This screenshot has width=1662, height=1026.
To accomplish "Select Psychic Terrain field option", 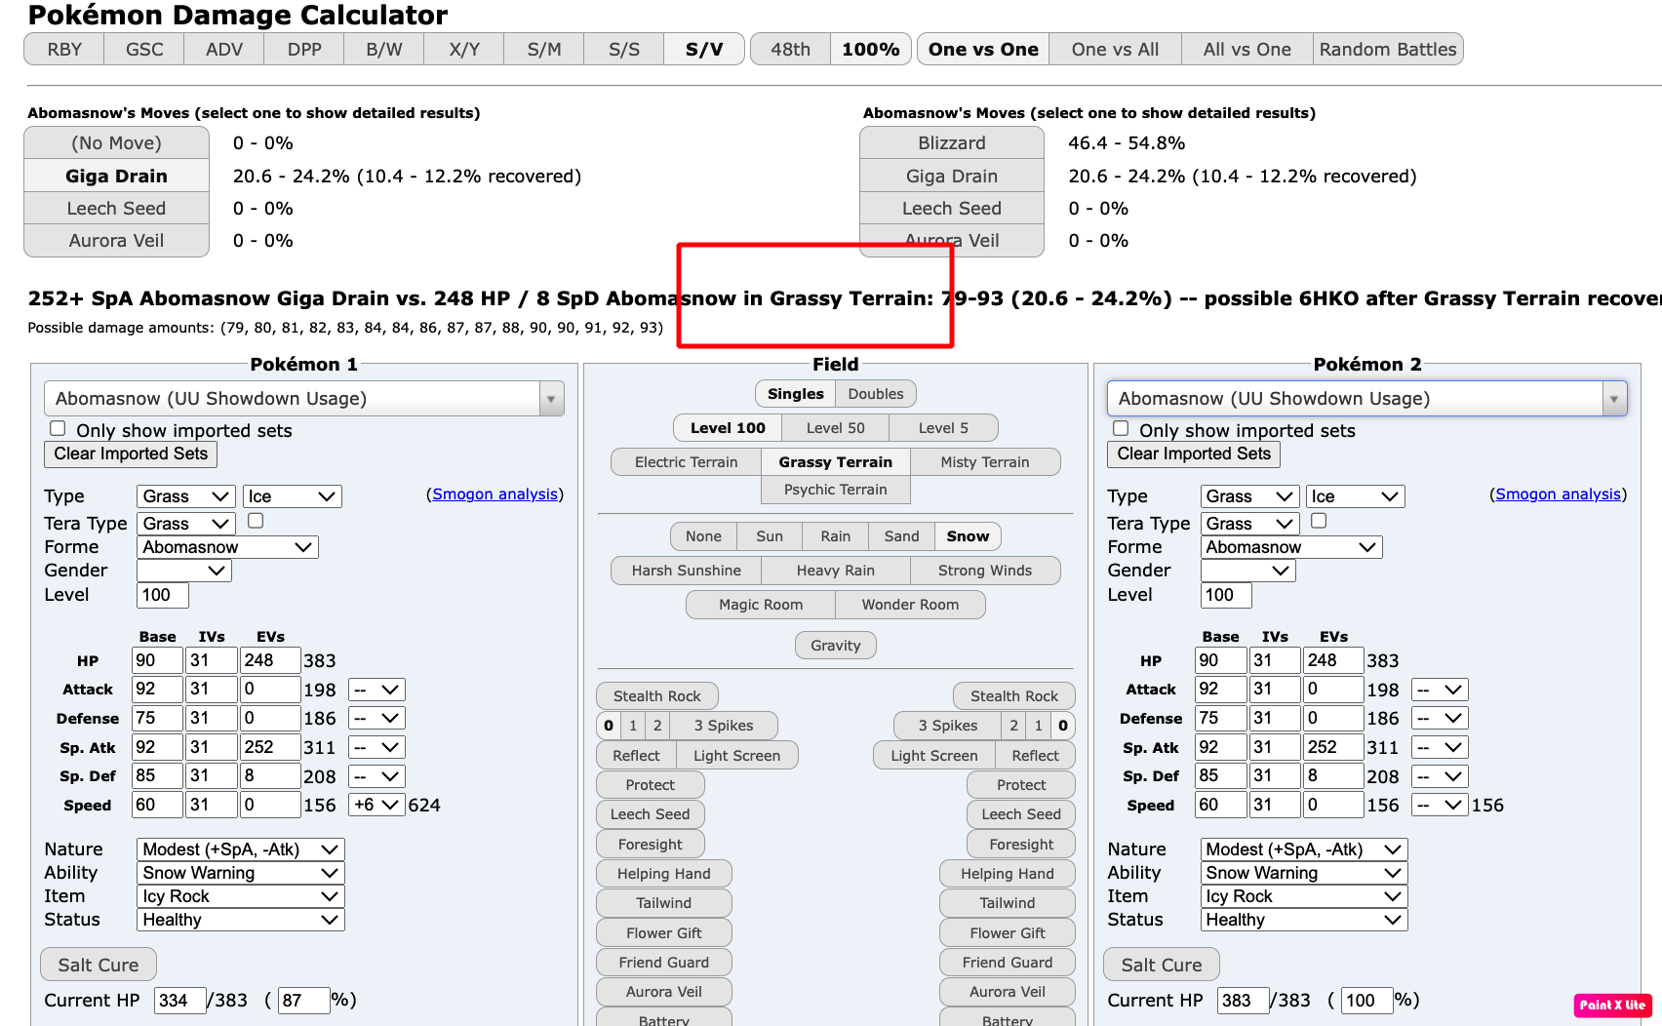I will pos(835,489).
